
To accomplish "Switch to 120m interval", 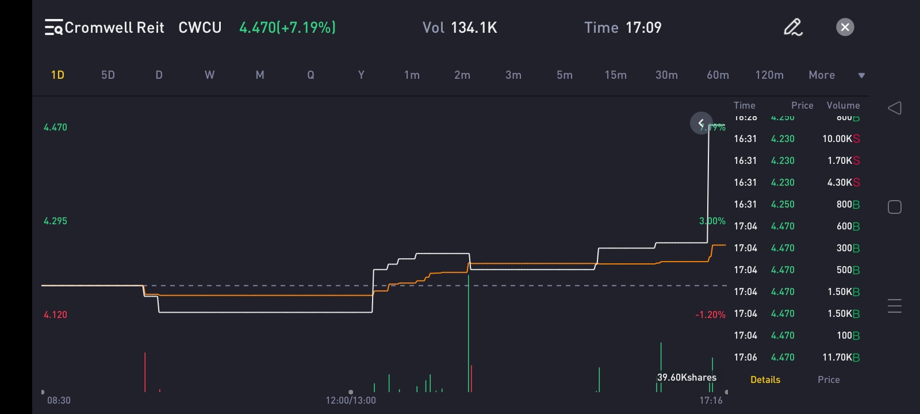I will [769, 75].
